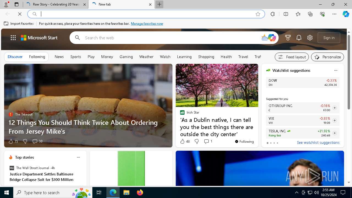
Task: Open Collections icon
Action: [x=310, y=14]
